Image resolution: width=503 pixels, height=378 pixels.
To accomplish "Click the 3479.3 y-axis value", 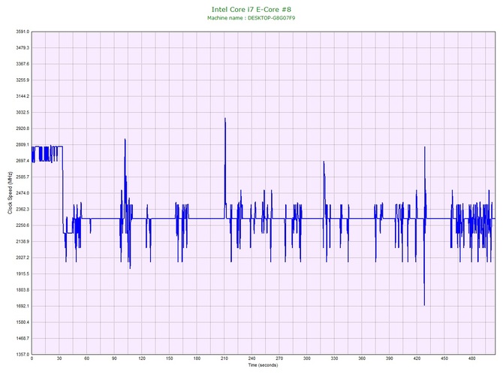I will 23,47.
